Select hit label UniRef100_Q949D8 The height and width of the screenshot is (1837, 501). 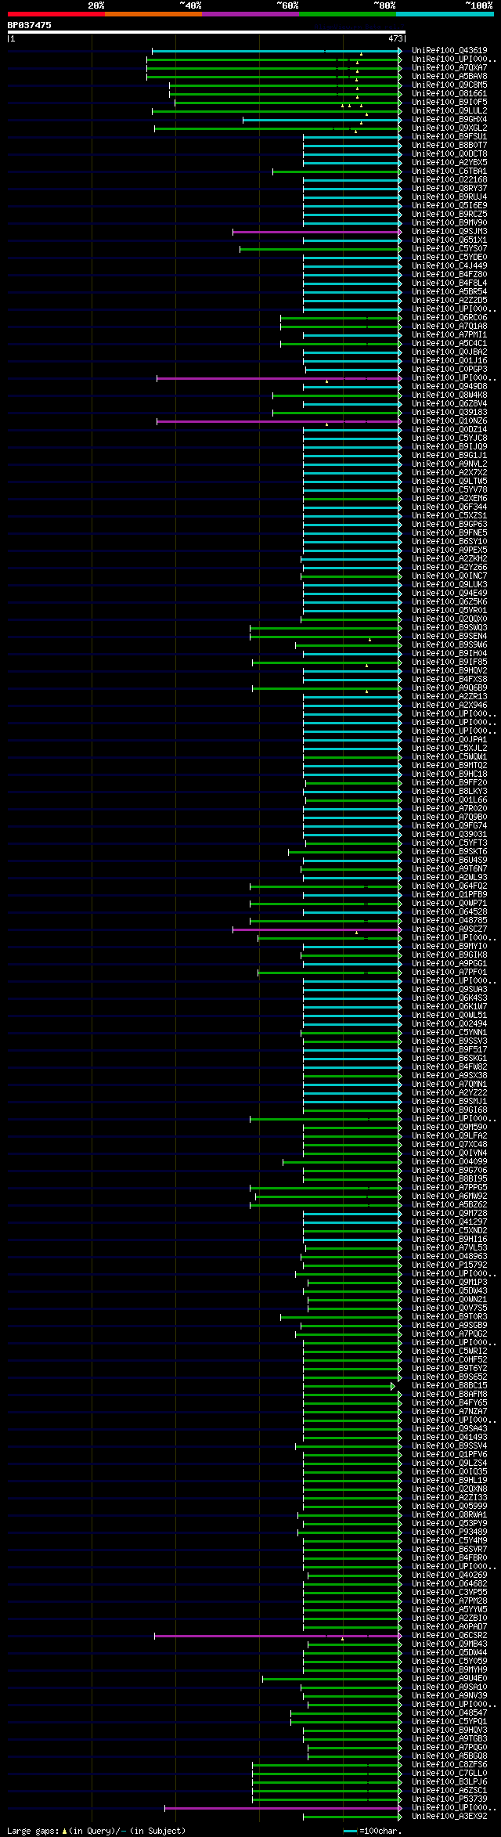click(449, 386)
